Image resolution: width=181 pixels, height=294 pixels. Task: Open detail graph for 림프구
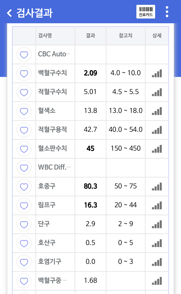tap(157, 206)
